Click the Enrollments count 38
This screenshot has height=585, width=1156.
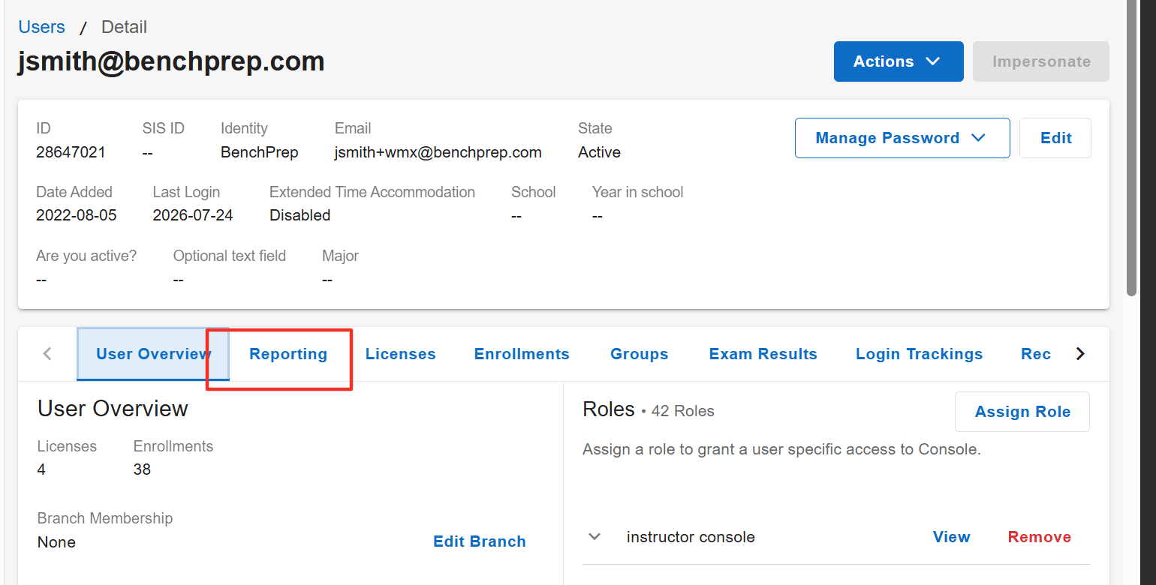142,469
